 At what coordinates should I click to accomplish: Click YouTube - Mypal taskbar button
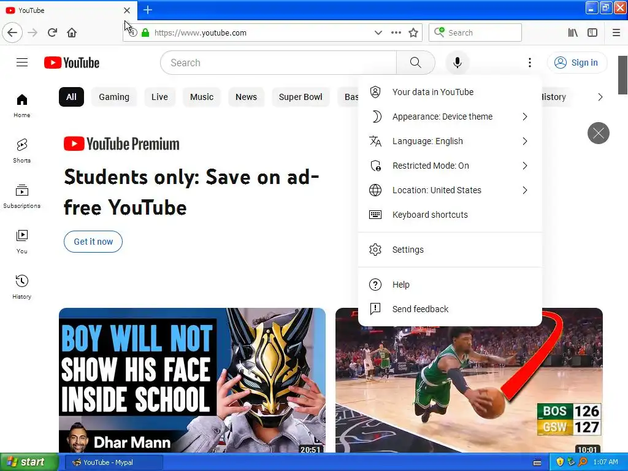(x=113, y=462)
